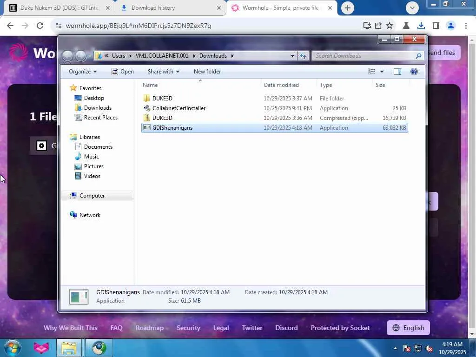
Task: Open the Documents library
Action: [x=98, y=146]
